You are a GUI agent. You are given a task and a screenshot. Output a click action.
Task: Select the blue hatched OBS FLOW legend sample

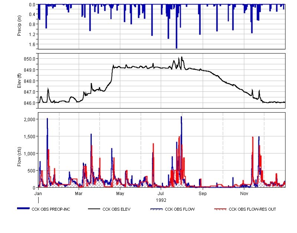click(x=156, y=209)
